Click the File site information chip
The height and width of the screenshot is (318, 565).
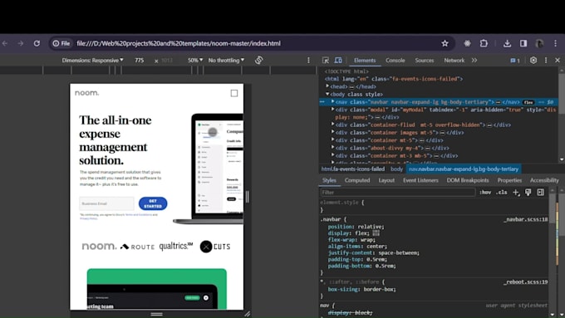pos(61,43)
